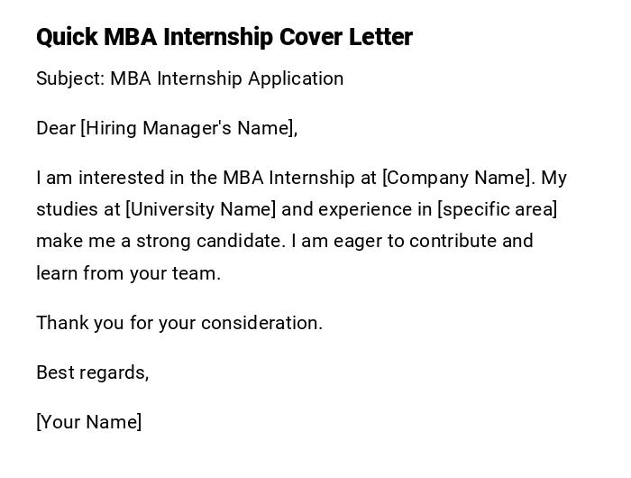Select the [University Name] placeholder

coord(201,209)
